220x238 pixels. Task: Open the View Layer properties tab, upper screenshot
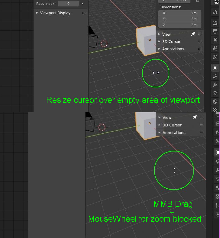[x=215, y=40]
